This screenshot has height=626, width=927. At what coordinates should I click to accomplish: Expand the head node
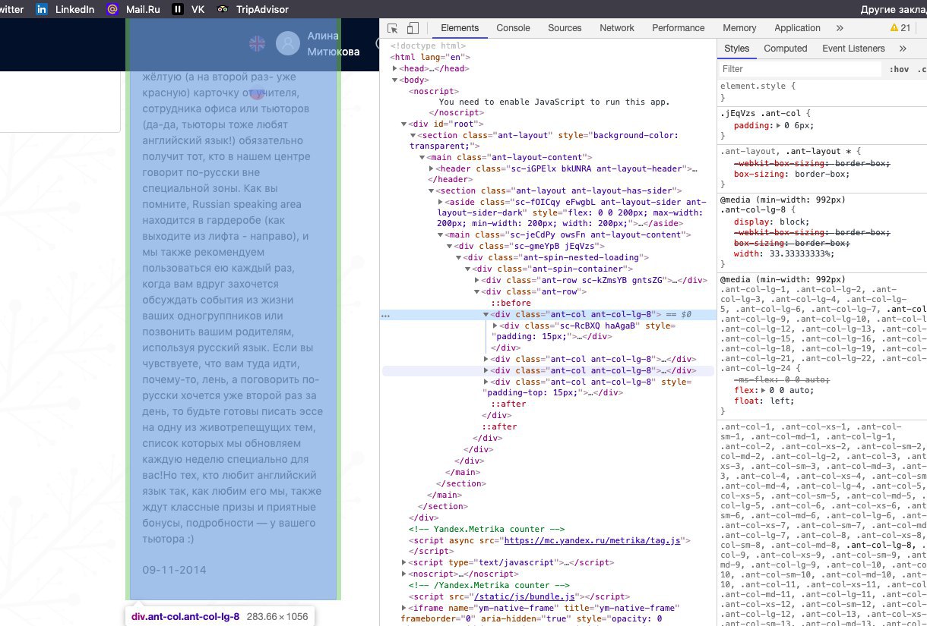[395, 68]
